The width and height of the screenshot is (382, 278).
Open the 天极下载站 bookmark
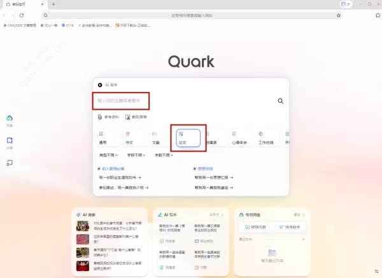(x=133, y=26)
